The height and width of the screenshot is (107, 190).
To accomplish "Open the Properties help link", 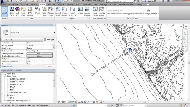I will [x=7, y=66].
